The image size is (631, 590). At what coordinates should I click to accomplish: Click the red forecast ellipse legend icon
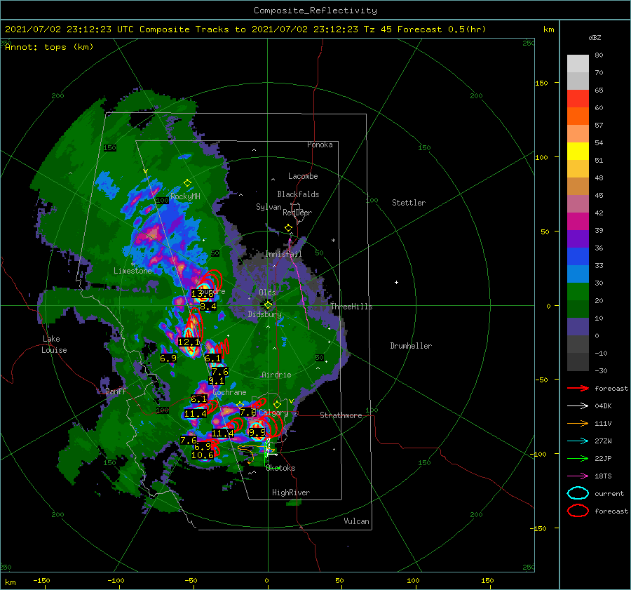pyautogui.click(x=578, y=511)
